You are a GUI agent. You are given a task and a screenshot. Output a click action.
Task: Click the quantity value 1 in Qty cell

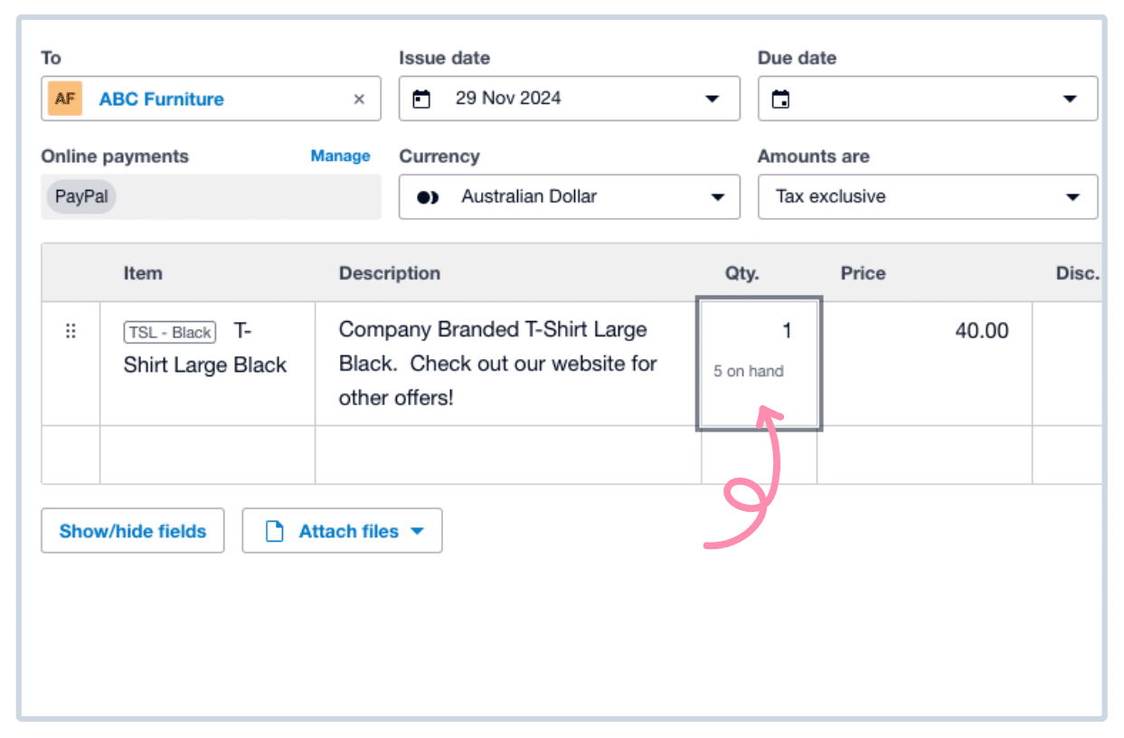point(787,331)
